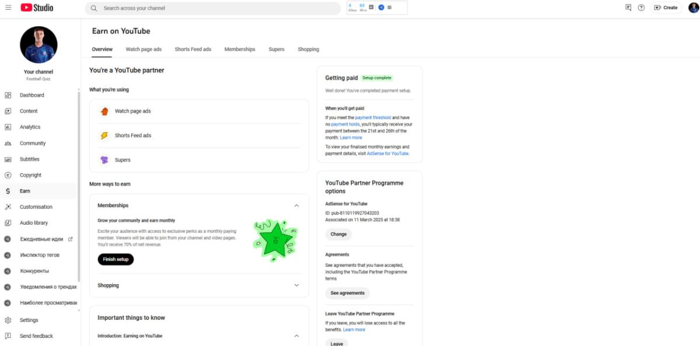Open Community people icon in sidebar
This screenshot has width=700, height=346.
point(8,143)
